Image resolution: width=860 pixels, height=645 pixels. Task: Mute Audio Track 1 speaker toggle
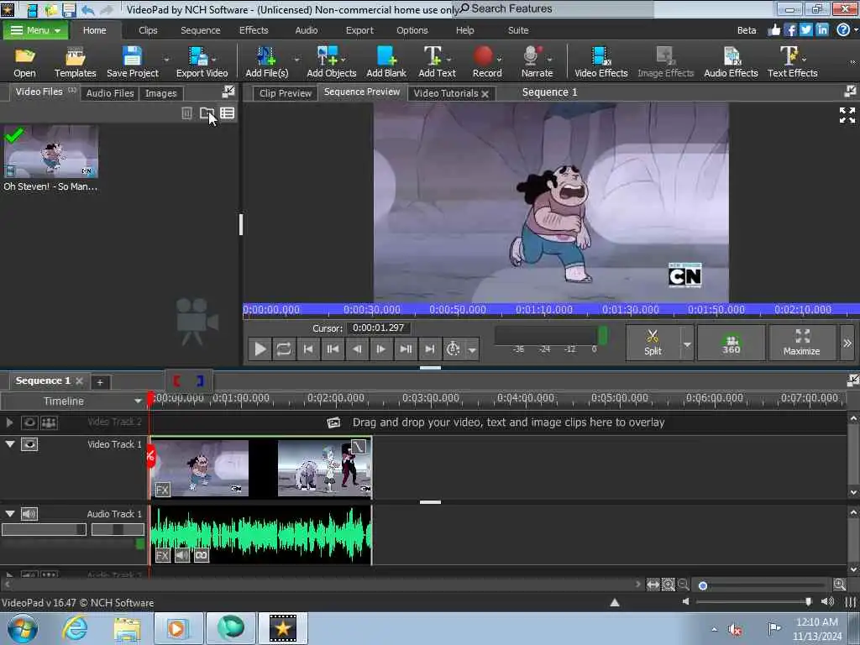tap(29, 514)
